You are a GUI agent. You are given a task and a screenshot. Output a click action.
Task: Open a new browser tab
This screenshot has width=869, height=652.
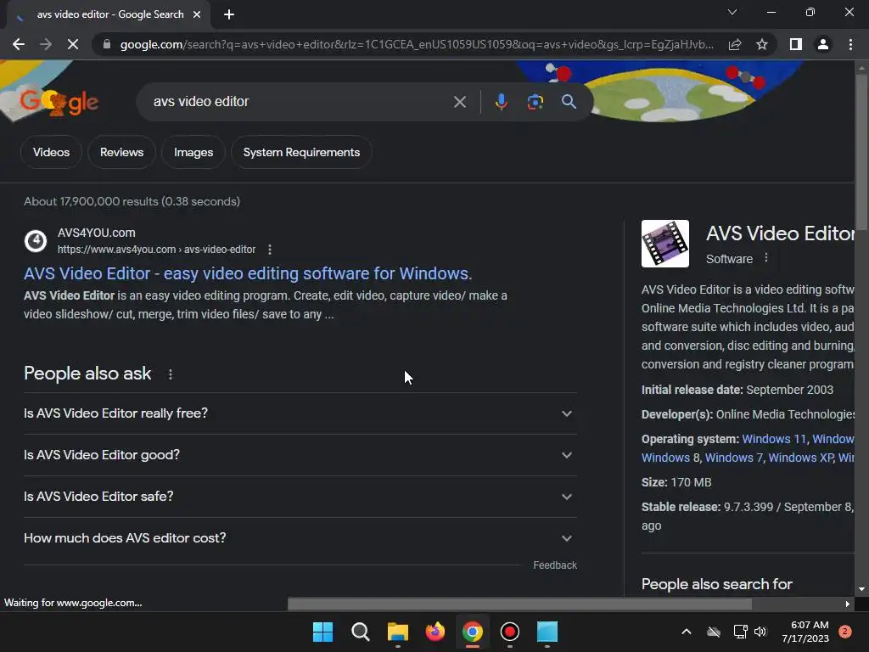[229, 15]
